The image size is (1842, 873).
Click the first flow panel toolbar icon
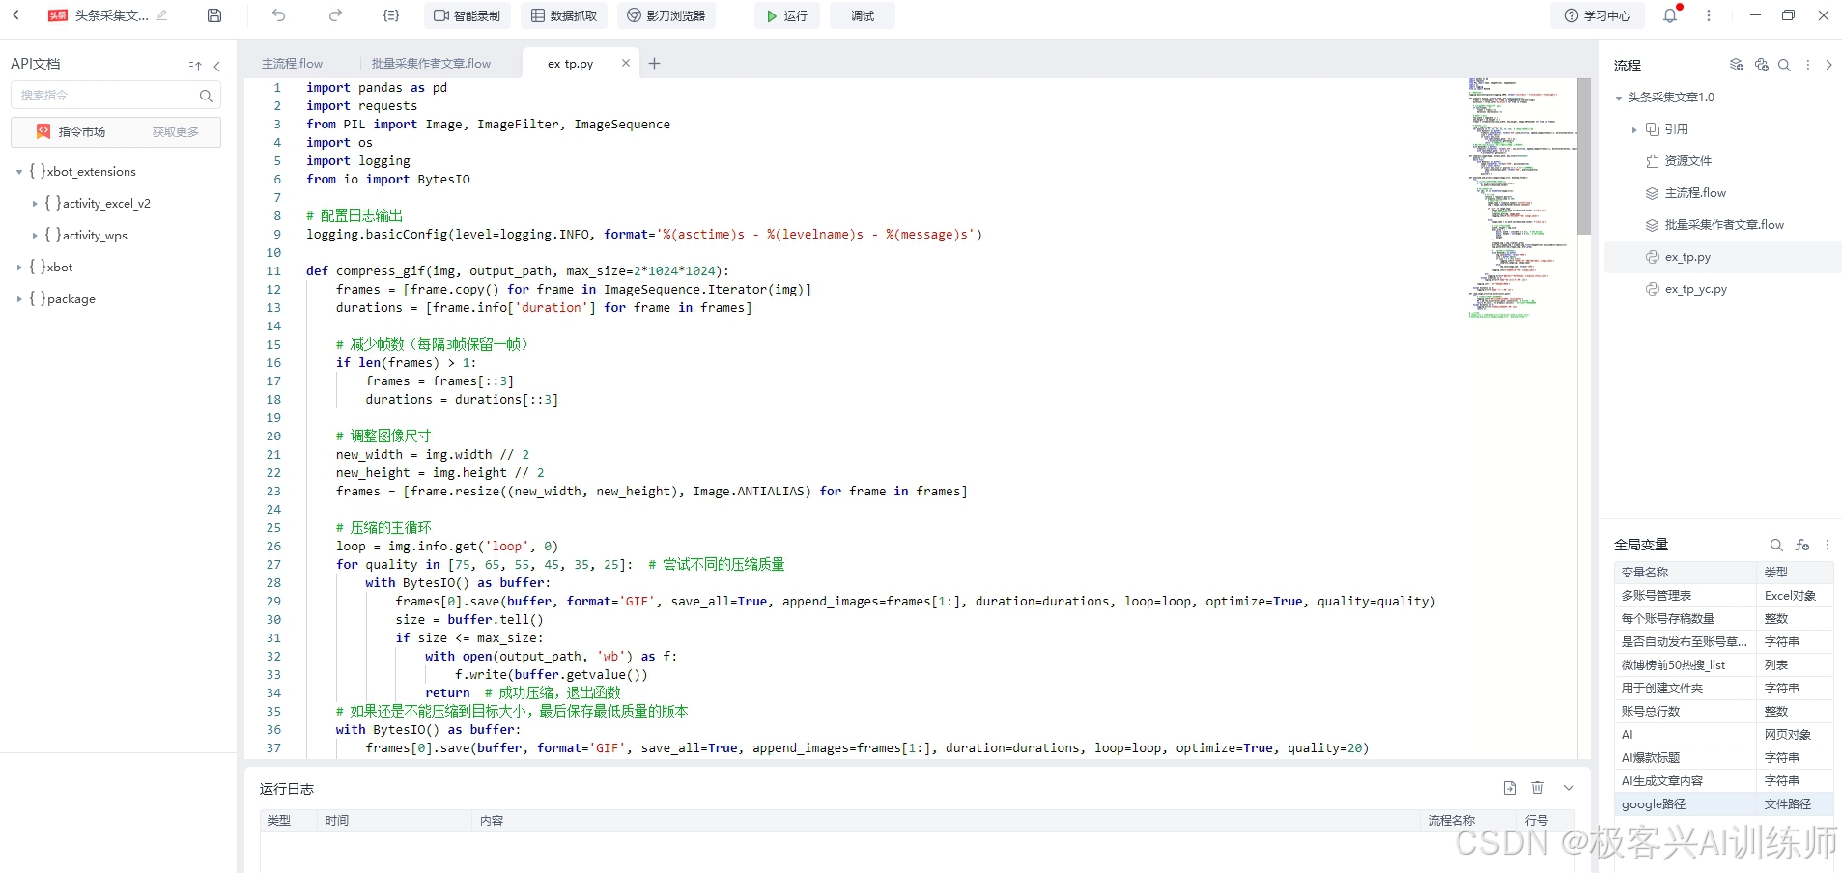1736,65
